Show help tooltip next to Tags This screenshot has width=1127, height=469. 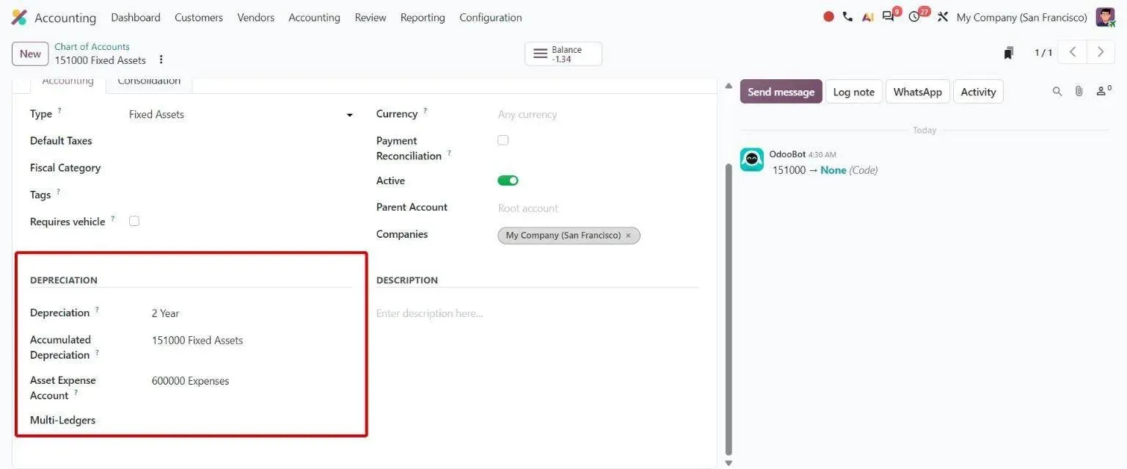coord(58,192)
